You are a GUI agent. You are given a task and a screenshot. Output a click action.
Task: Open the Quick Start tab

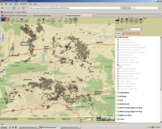[x=134, y=34]
